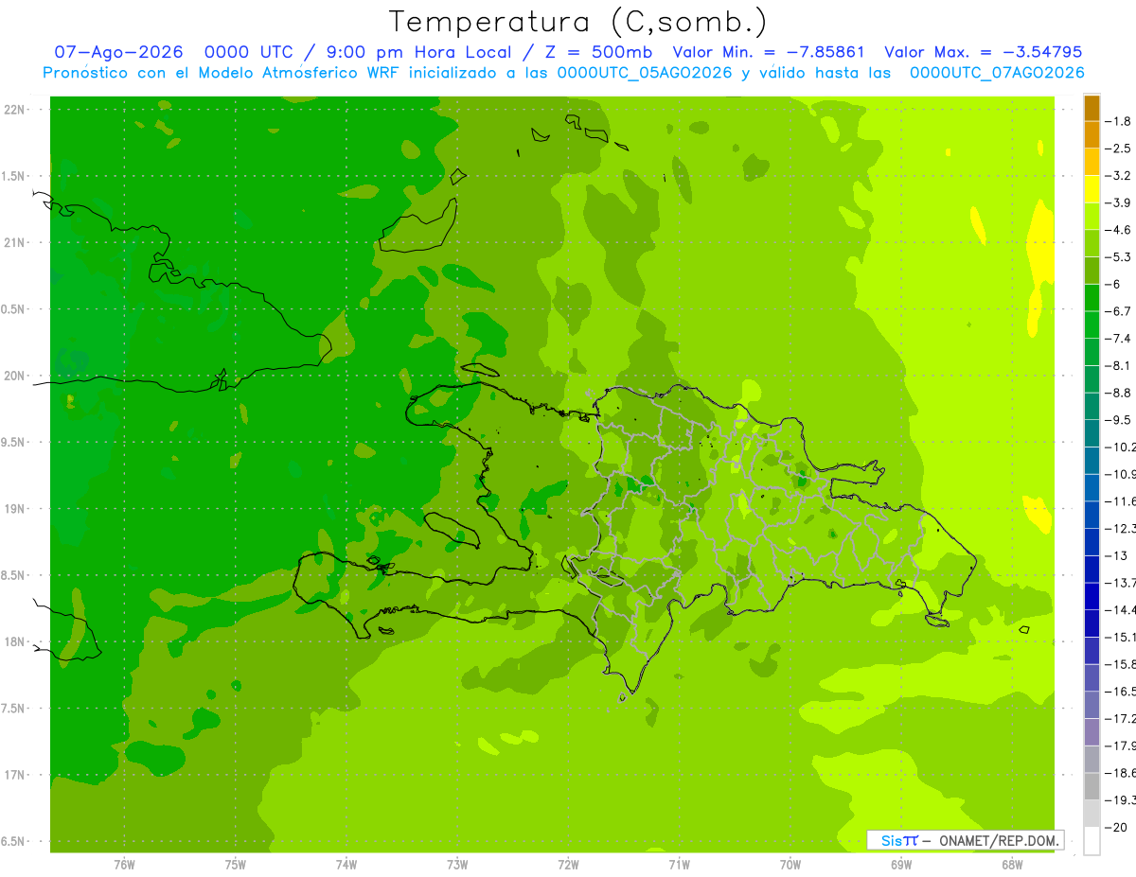The height and width of the screenshot is (877, 1136).
Task: Click the '-16.5' colorbar value
Action: [x=1120, y=692]
